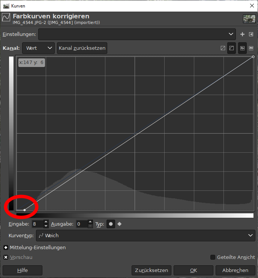Save current settings as named preset

point(242,34)
